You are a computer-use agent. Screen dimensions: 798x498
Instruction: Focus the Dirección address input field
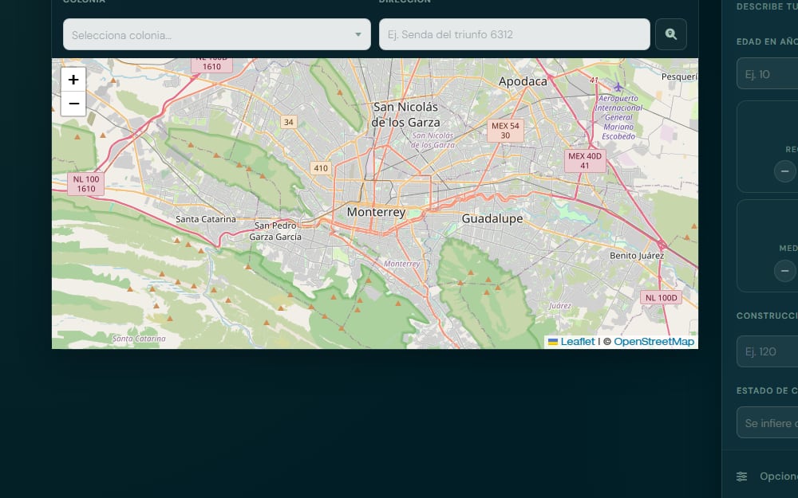tap(514, 34)
